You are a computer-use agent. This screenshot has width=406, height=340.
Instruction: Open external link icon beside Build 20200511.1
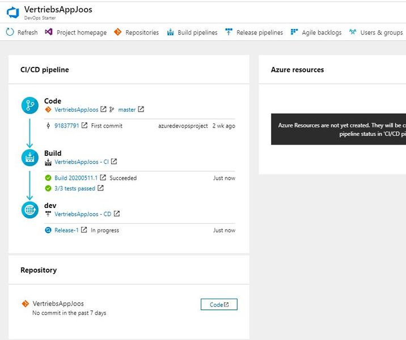coord(103,177)
